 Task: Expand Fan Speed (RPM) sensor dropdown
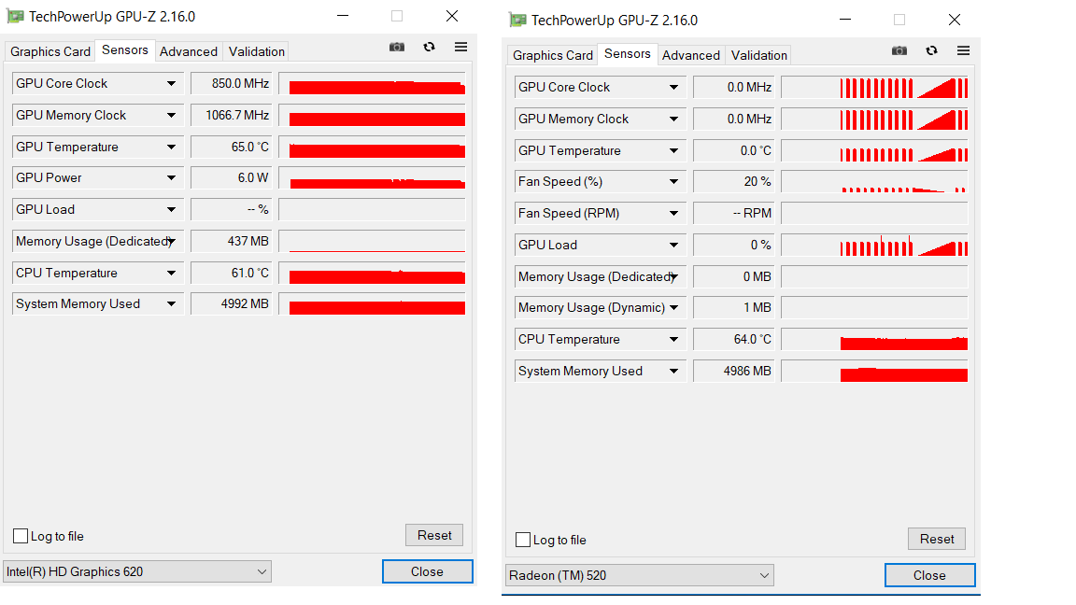point(673,213)
